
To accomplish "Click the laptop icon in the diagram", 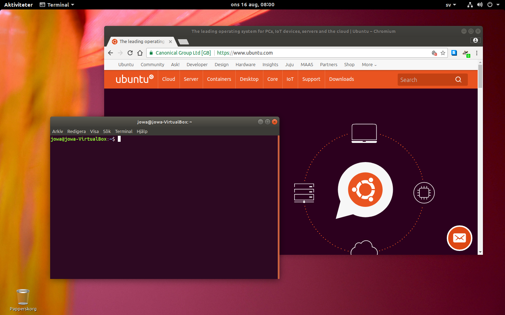I will pyautogui.click(x=364, y=133).
